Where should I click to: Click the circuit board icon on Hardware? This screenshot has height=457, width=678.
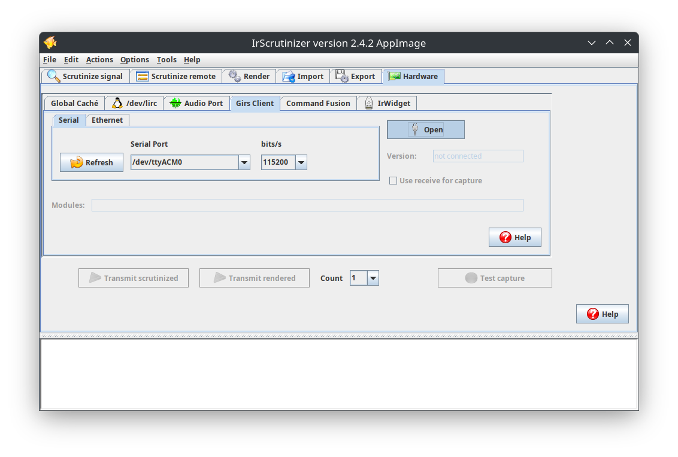pos(394,76)
